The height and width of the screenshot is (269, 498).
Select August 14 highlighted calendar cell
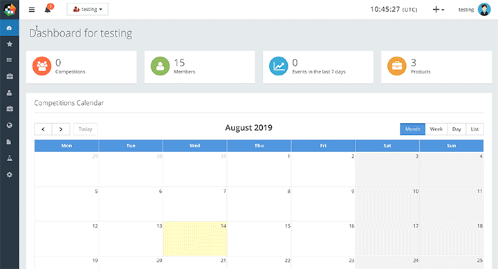(x=195, y=239)
